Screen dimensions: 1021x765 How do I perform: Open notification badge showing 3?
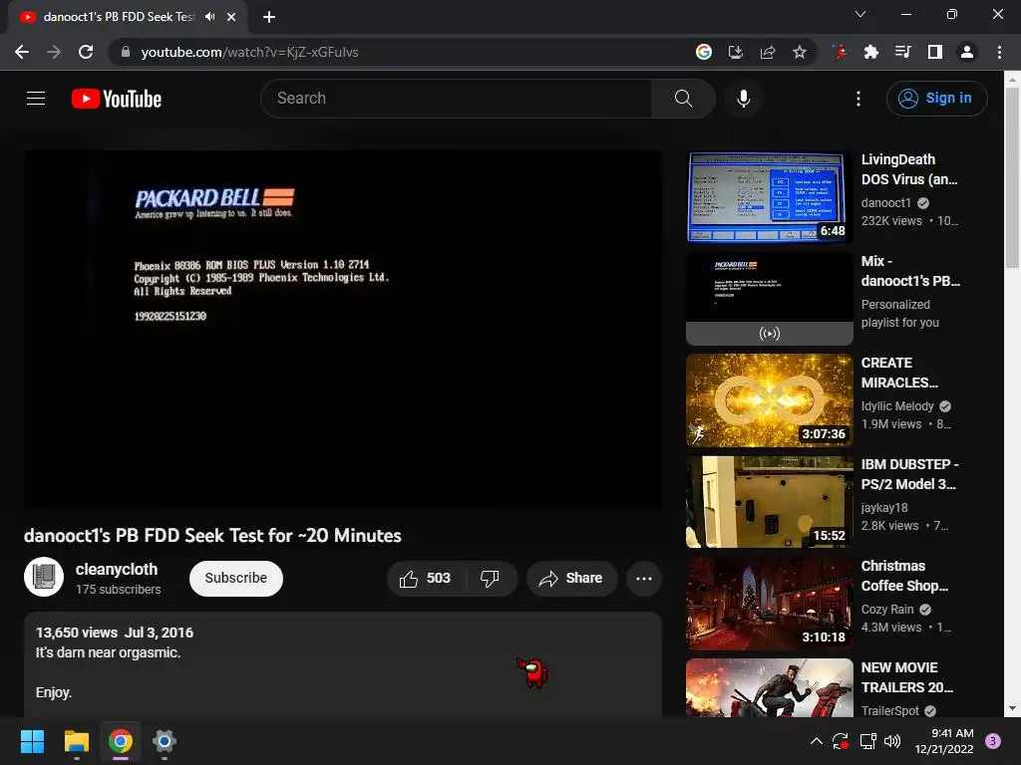(x=993, y=741)
